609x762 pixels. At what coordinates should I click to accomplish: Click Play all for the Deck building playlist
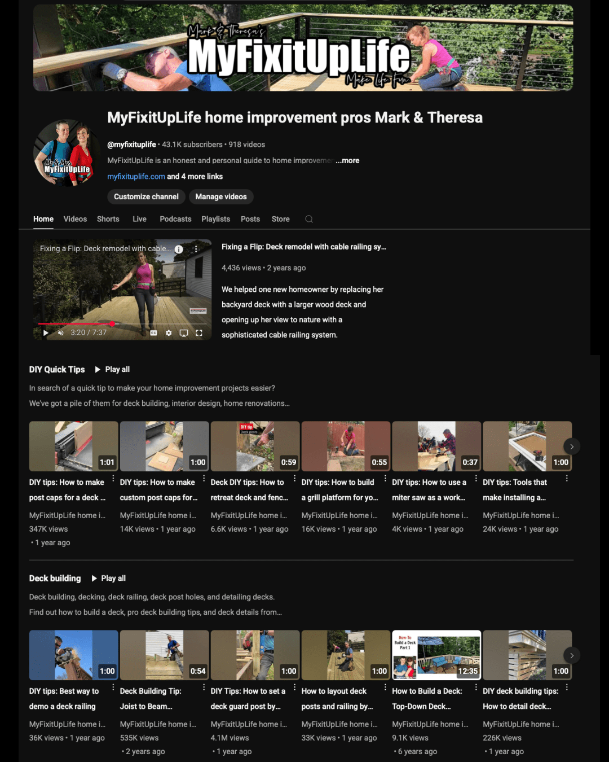109,578
